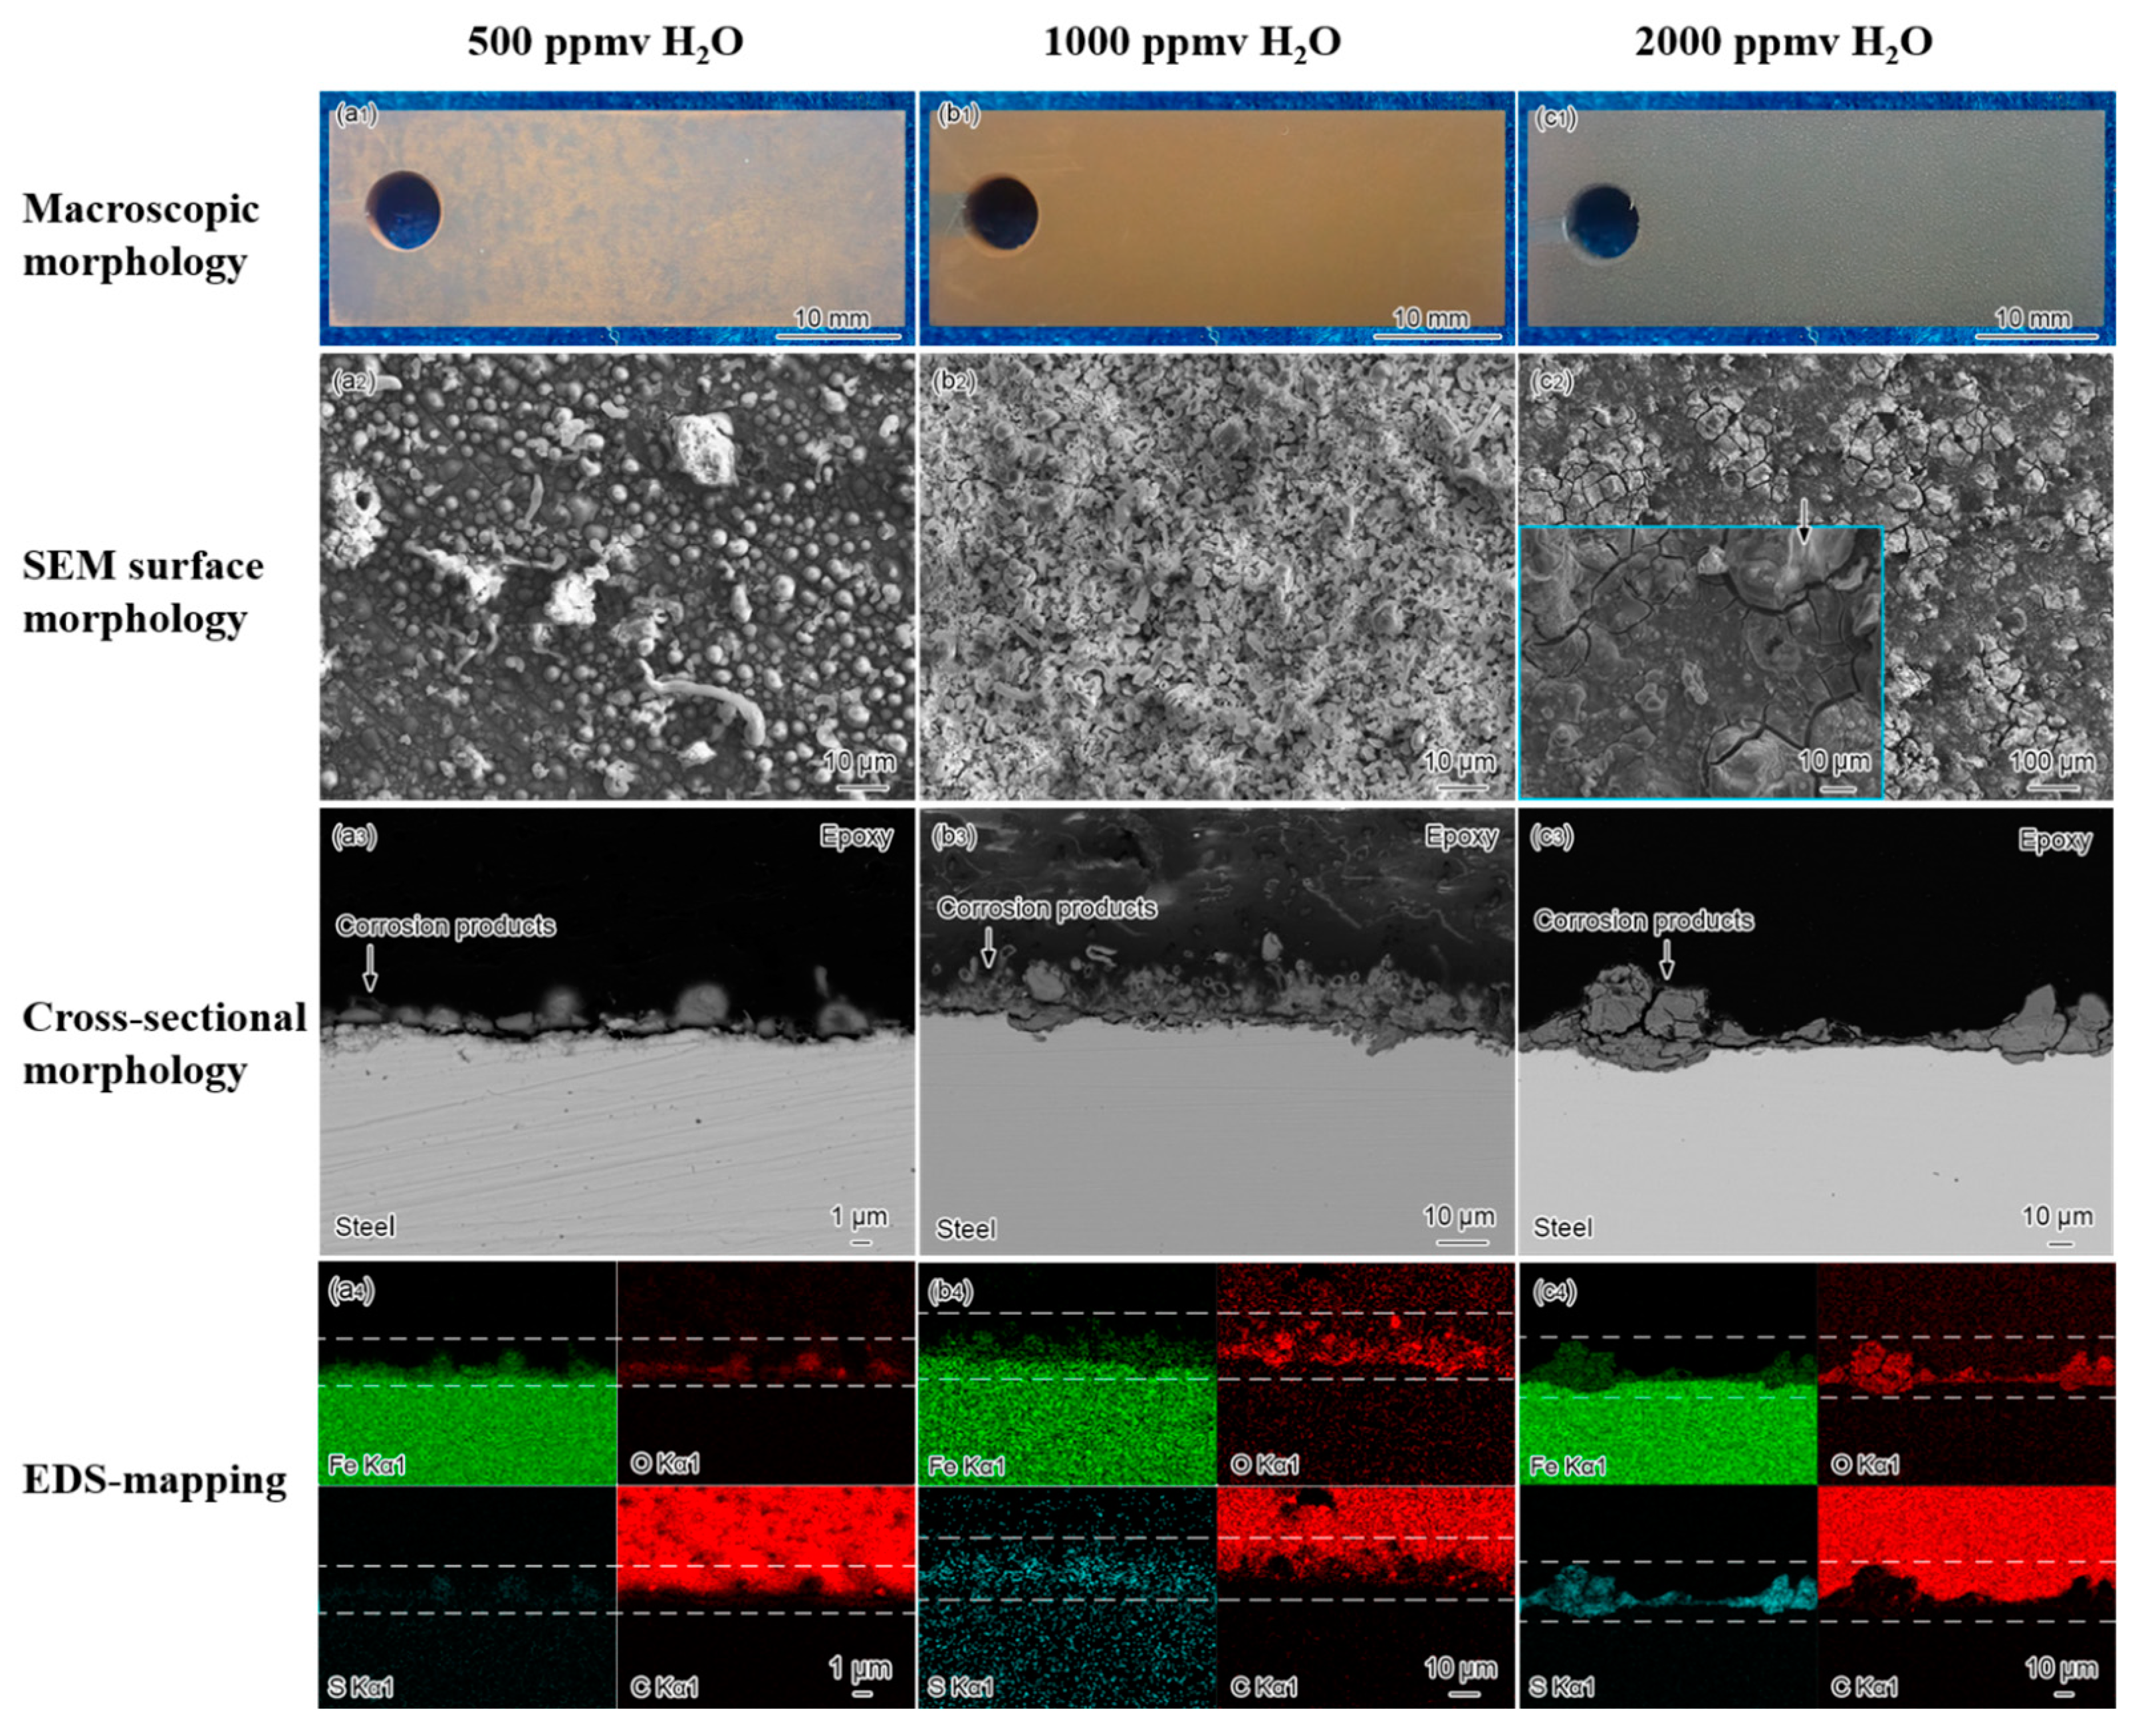Click the 2000 ppmv H2O column heading
Viewport: 2140px width, 1736px height.
(1783, 43)
